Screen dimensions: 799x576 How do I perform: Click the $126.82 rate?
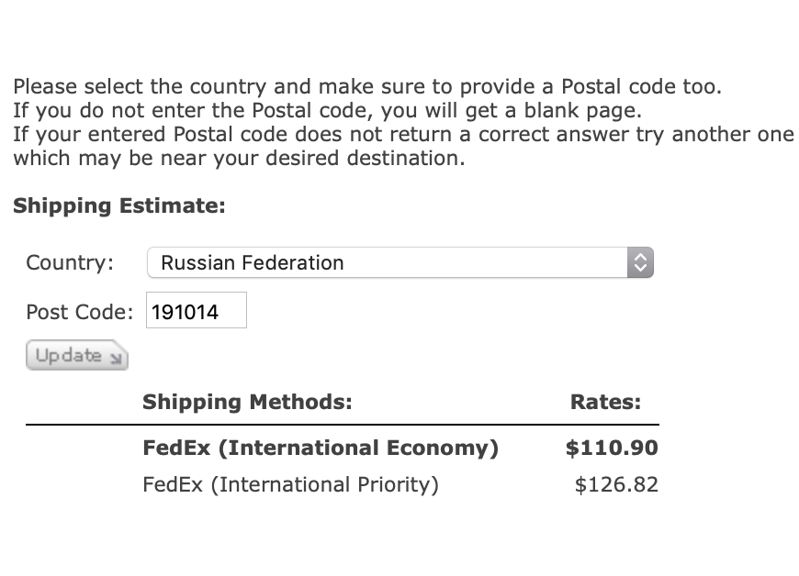tap(615, 484)
